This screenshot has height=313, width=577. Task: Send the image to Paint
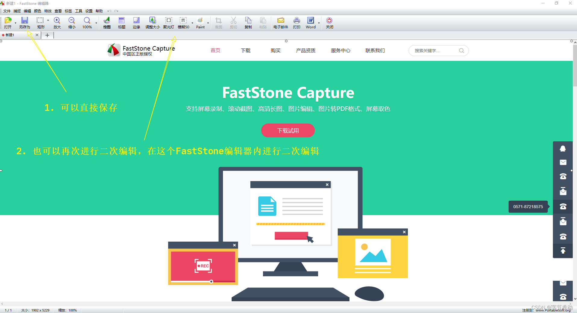200,23
